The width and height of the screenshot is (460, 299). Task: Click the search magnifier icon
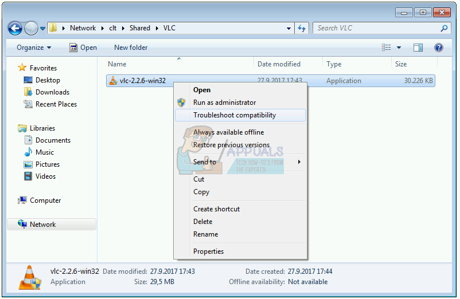tap(444, 28)
